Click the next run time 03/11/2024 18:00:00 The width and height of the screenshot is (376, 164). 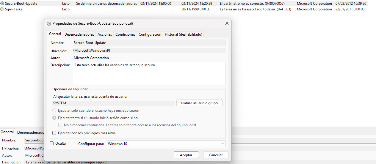tap(156, 4)
